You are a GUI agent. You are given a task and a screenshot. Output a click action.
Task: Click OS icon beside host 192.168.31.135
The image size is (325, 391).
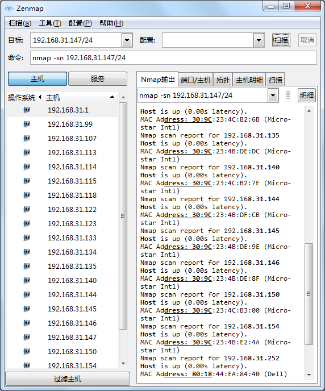tap(27, 266)
